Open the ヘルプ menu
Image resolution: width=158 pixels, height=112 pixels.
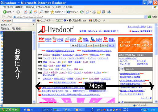[68, 7]
